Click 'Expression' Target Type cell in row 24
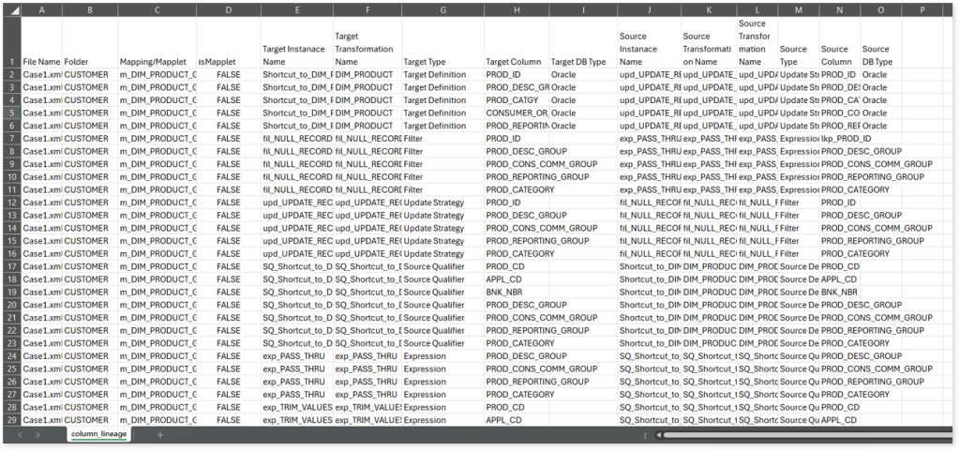The image size is (960, 451). pos(442,355)
